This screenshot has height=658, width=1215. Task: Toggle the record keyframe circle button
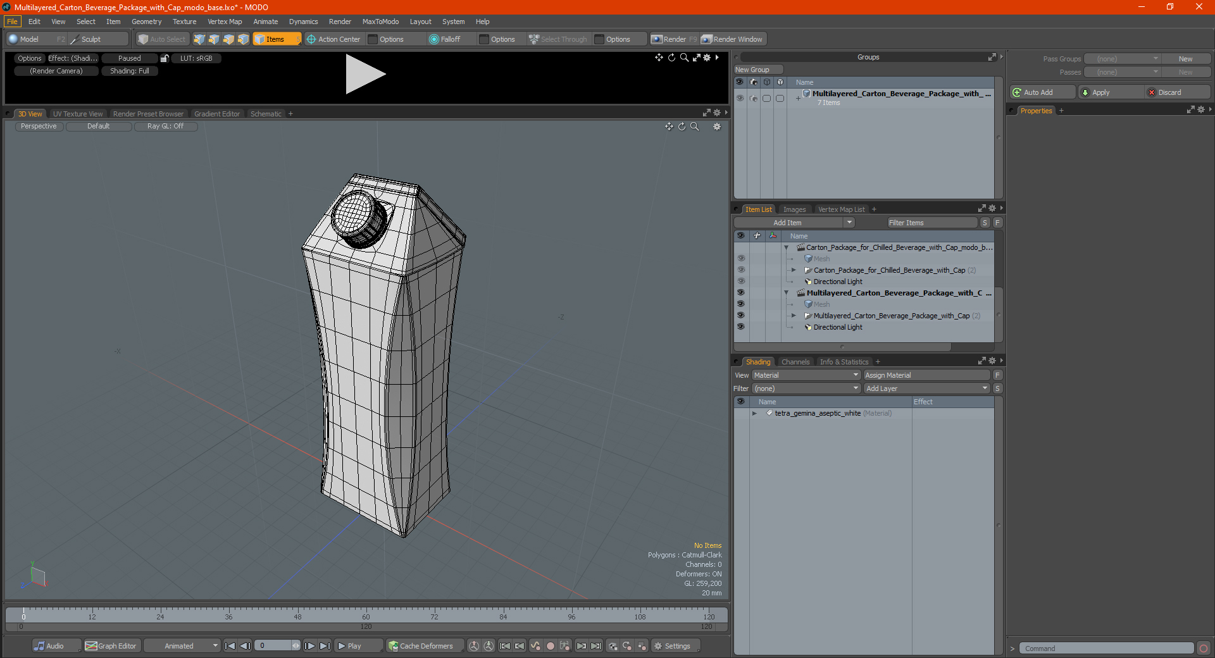pyautogui.click(x=551, y=646)
